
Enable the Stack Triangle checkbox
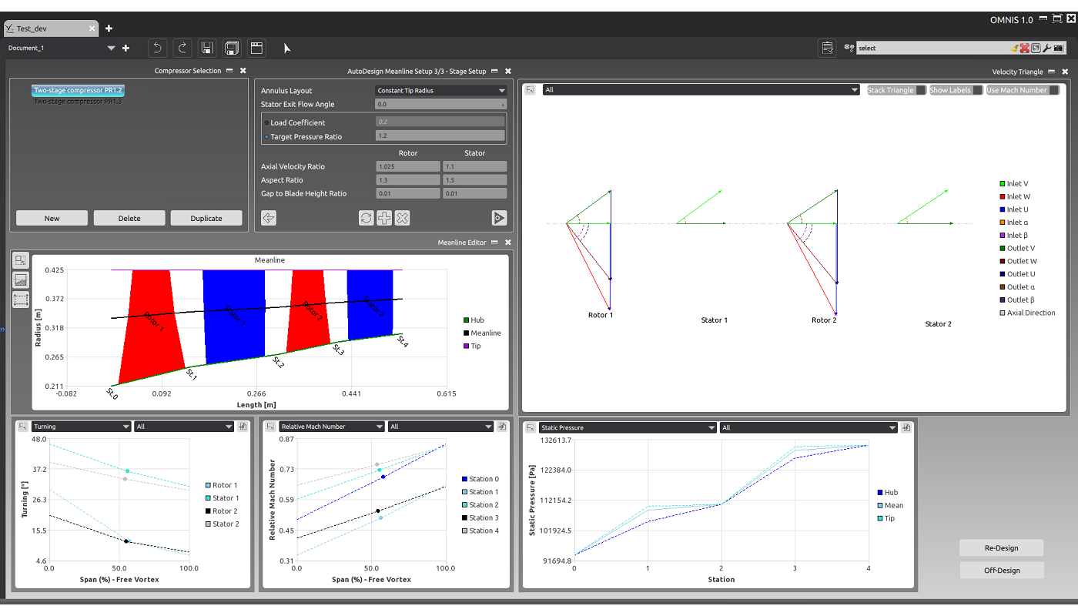coord(920,90)
